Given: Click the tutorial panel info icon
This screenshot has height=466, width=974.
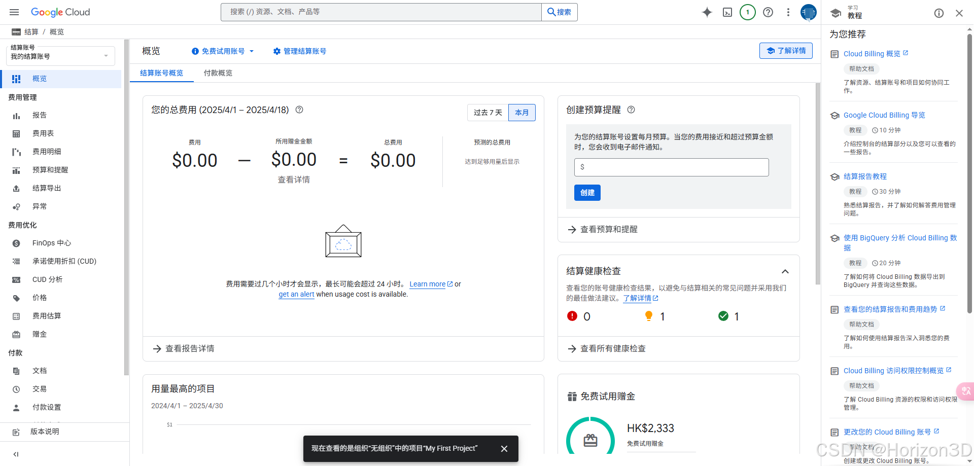Looking at the screenshot, I should click(x=939, y=13).
